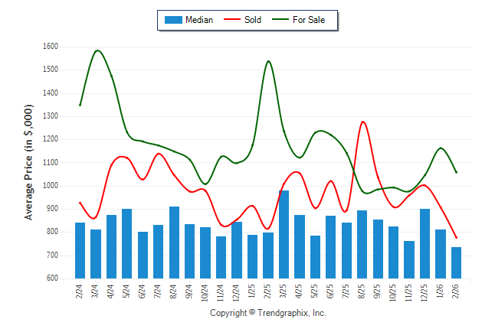Click the 11/25 median bar
The image size is (495, 332).
click(409, 259)
